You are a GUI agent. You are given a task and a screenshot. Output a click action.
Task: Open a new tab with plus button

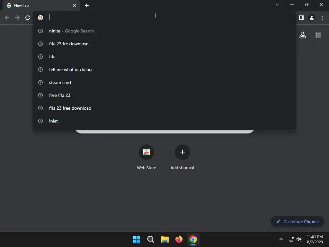[87, 5]
